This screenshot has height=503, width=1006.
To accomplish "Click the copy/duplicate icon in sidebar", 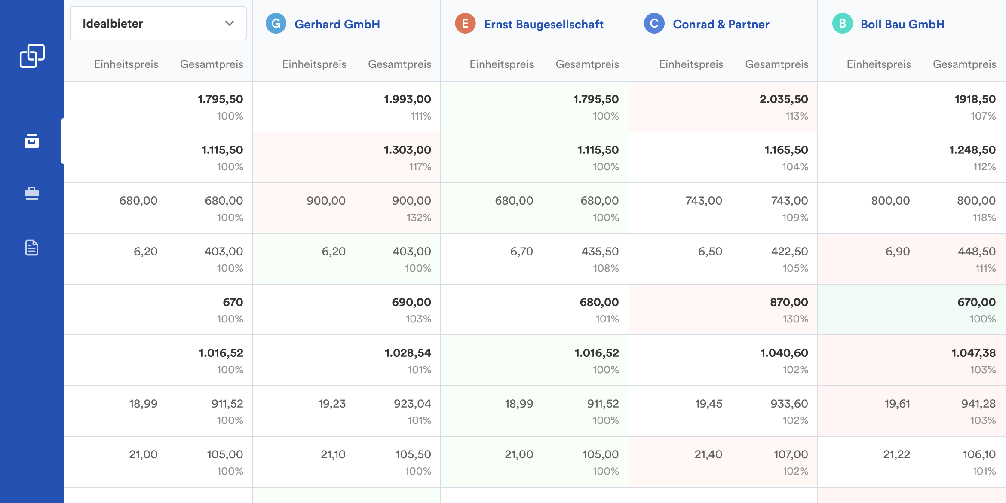I will click(32, 56).
